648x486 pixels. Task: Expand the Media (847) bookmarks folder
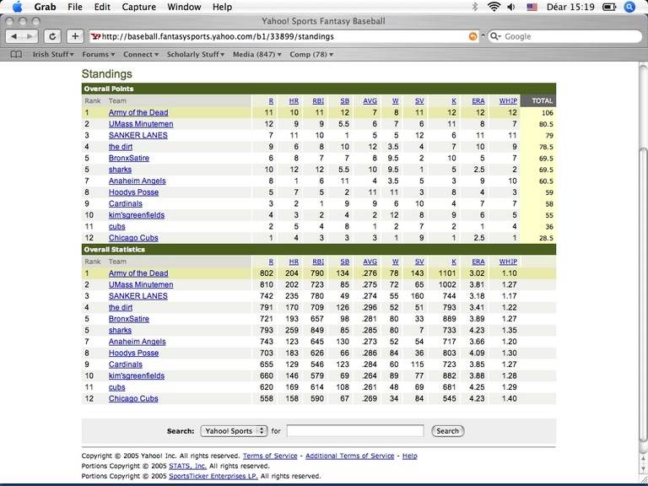[x=257, y=54]
